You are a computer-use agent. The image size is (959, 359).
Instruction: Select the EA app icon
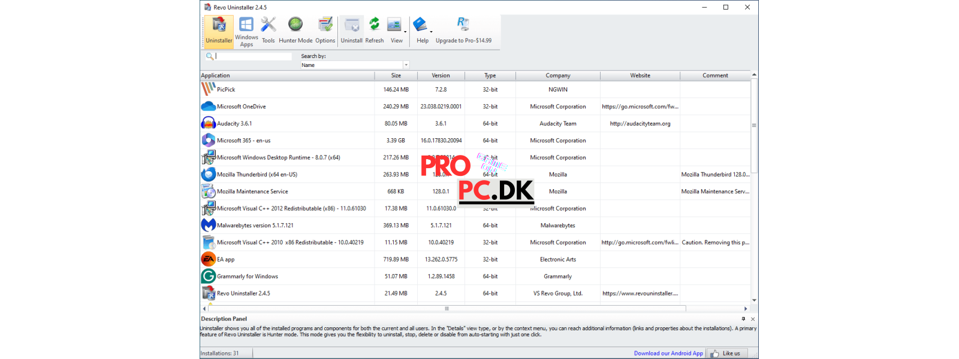pos(208,259)
